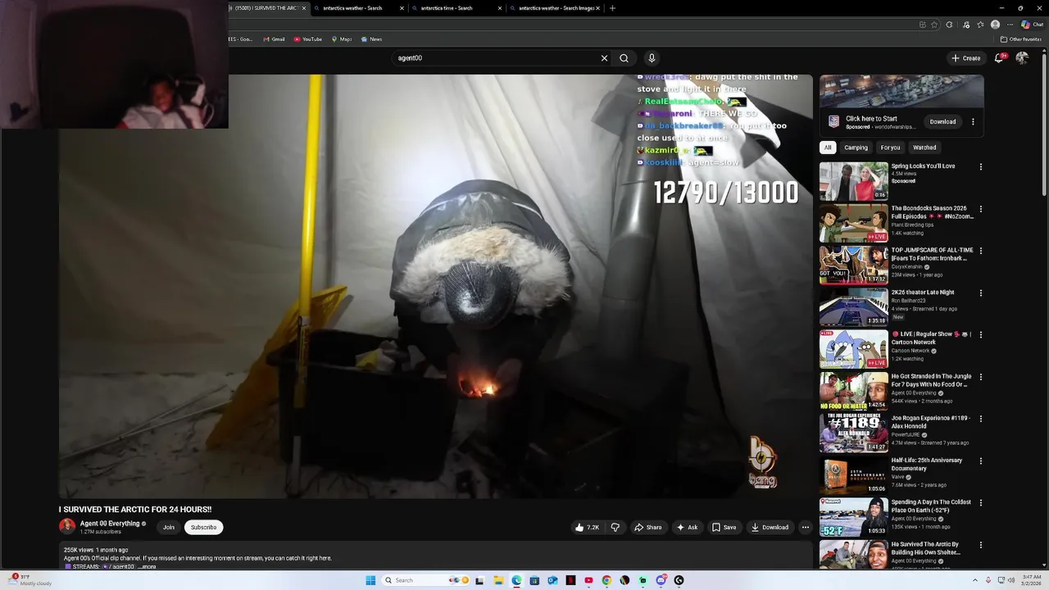Image resolution: width=1049 pixels, height=590 pixels.
Task: Open the Gmail bookmark
Action: [x=274, y=39]
